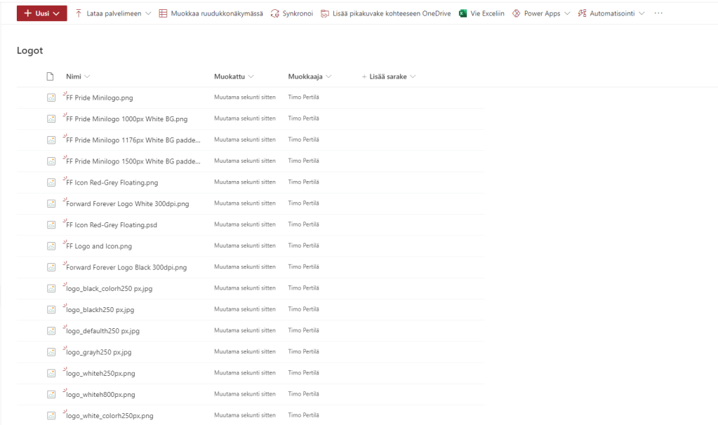The image size is (718, 425).
Task: Open Forward Forever Logo Black 300dpi.png
Action: [x=126, y=267]
